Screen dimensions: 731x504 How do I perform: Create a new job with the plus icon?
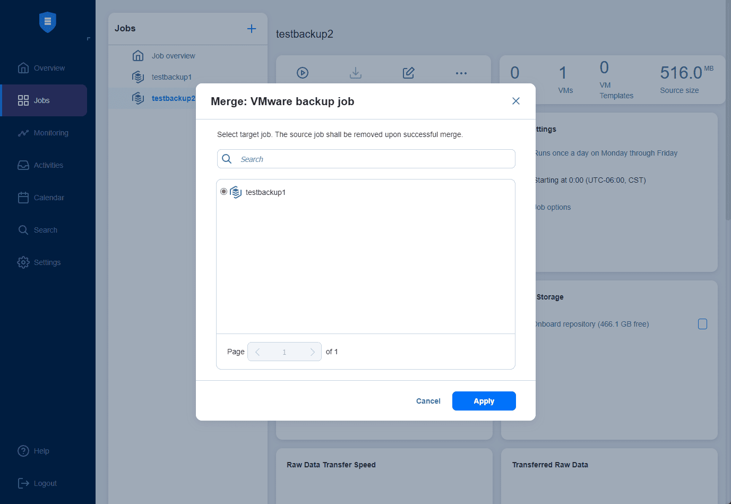coord(251,29)
